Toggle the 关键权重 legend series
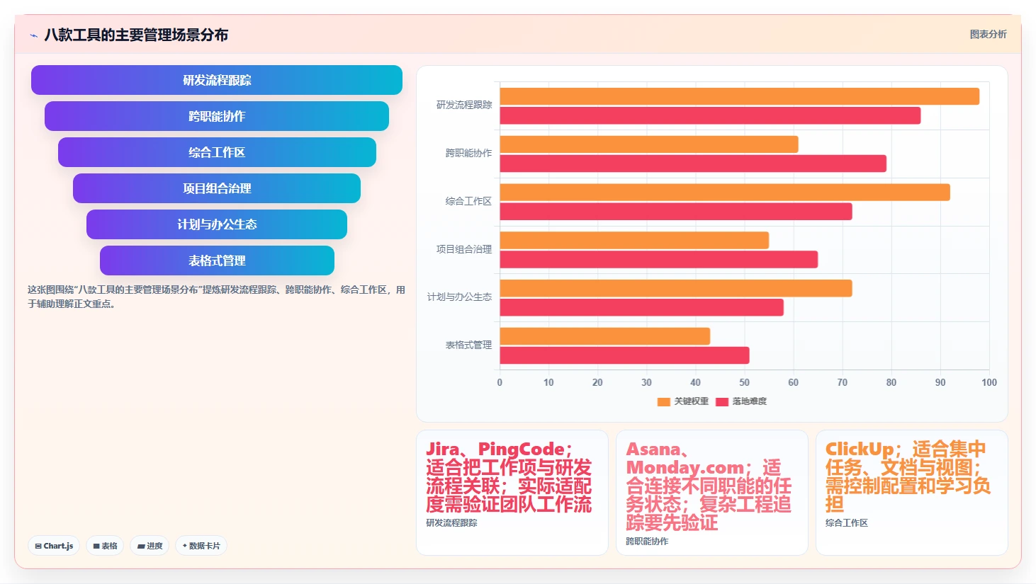Screen dimensions: 1036x584 coord(683,401)
